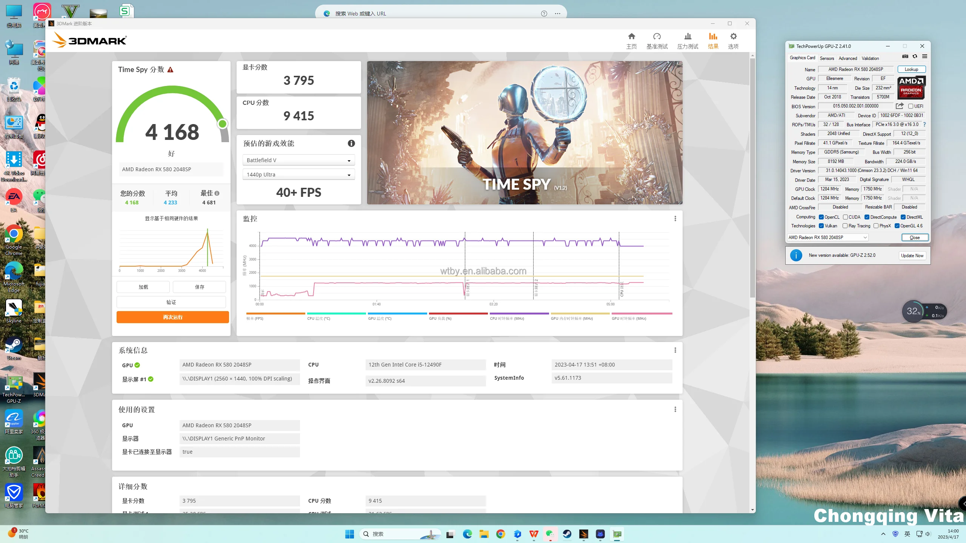Image resolution: width=966 pixels, height=543 pixels.
Task: Click the orange run again button
Action: [172, 317]
